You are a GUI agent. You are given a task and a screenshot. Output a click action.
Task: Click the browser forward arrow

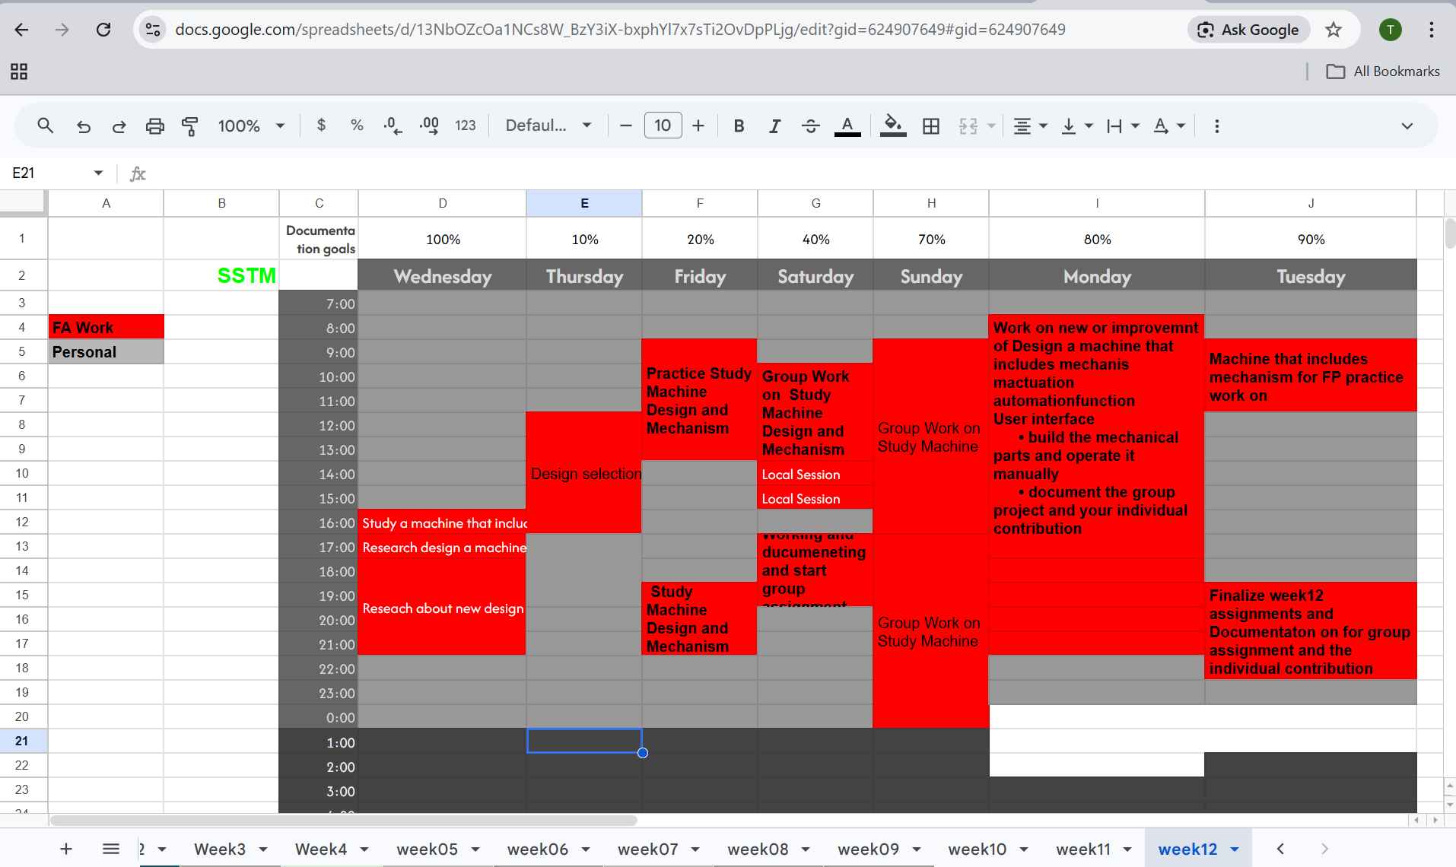tap(62, 30)
